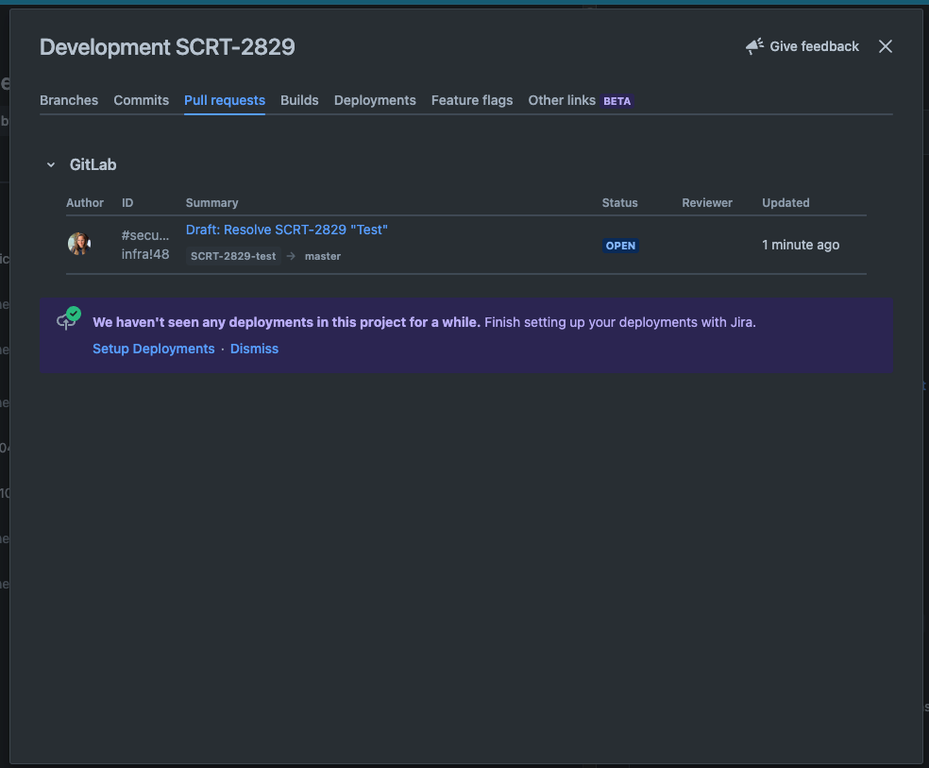Click the master target branch label
The width and height of the screenshot is (929, 768).
pyautogui.click(x=322, y=256)
